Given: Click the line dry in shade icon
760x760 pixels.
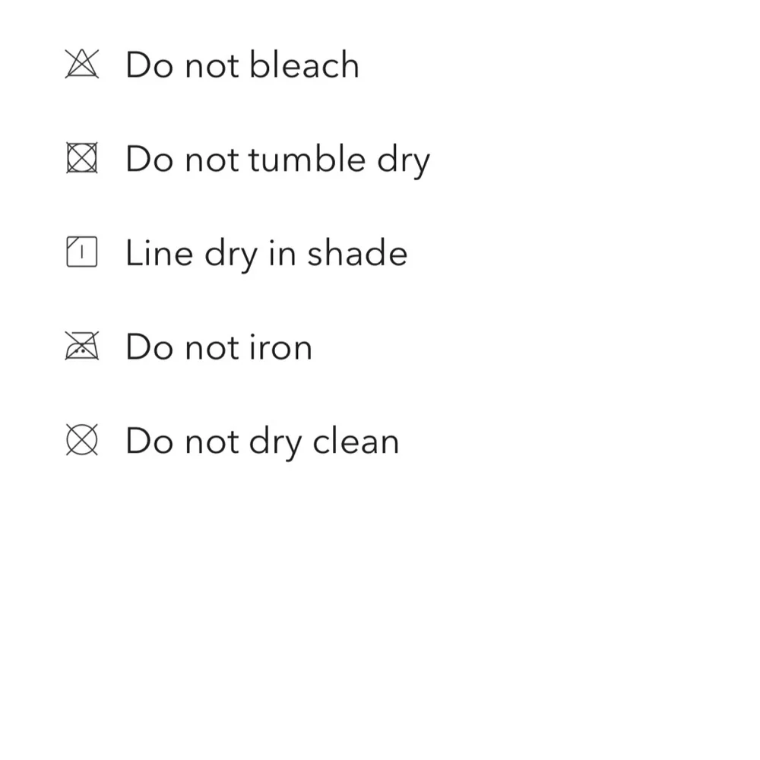Looking at the screenshot, I should pyautogui.click(x=82, y=253).
